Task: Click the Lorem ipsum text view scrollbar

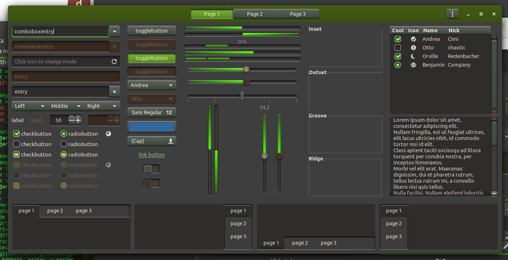Action: (494, 134)
